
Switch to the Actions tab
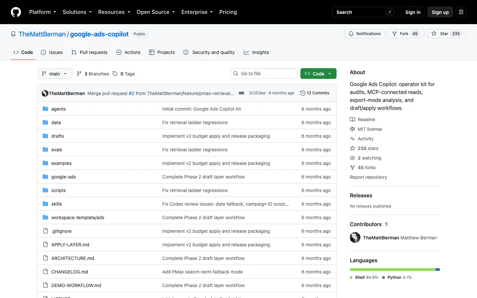[129, 52]
